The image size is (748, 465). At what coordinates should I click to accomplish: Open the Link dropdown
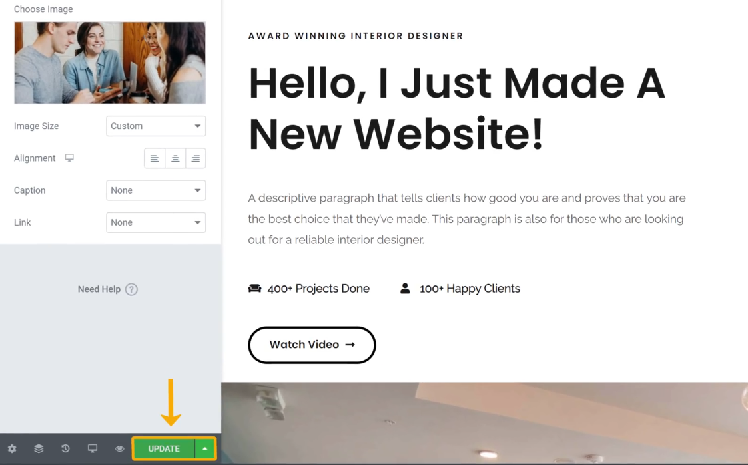[x=156, y=222]
